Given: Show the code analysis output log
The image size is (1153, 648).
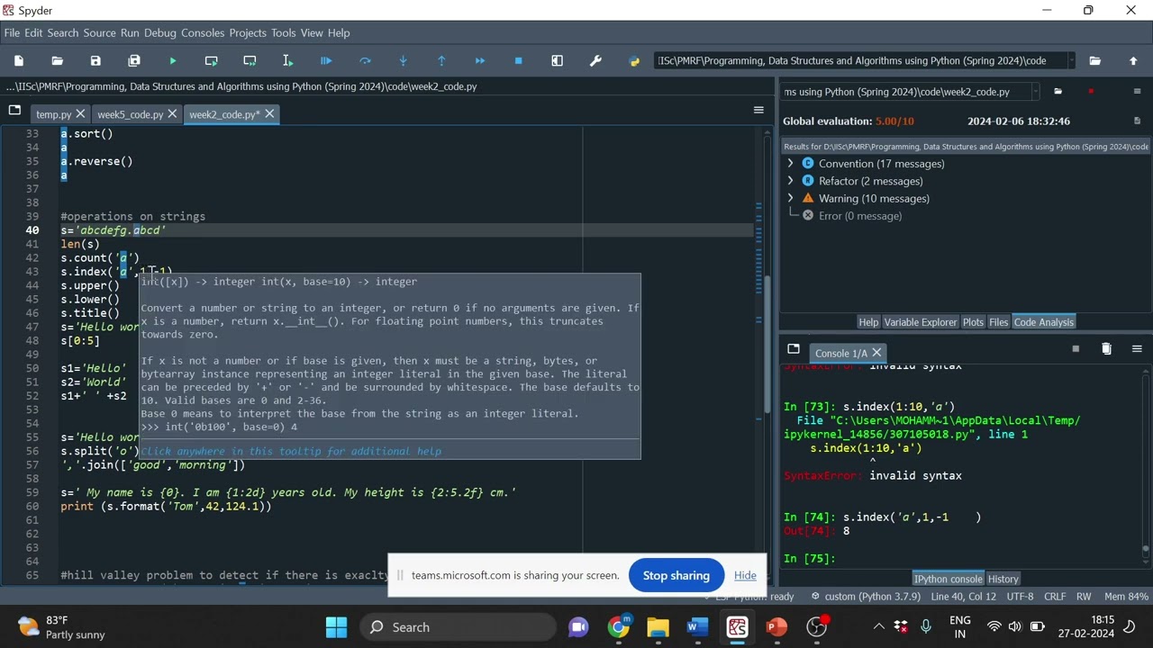Looking at the screenshot, I should pyautogui.click(x=1137, y=121).
